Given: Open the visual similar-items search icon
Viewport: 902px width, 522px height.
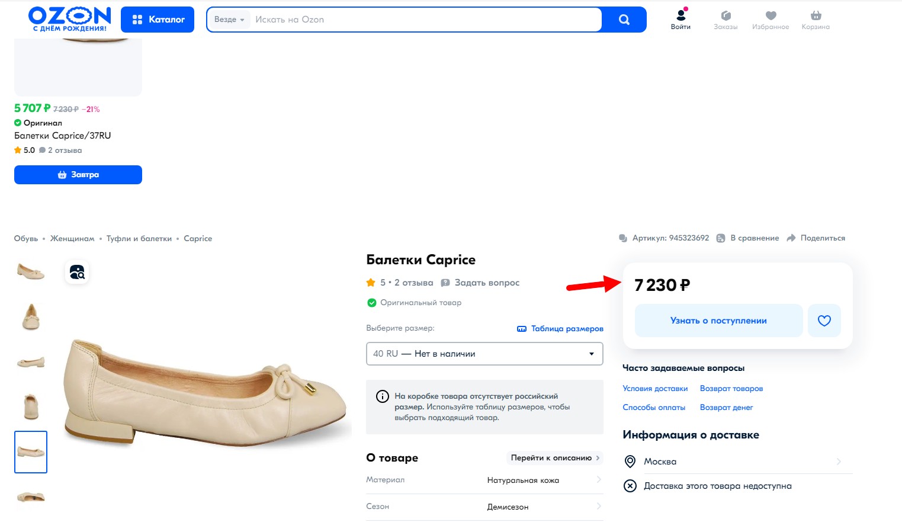Looking at the screenshot, I should click(x=77, y=272).
